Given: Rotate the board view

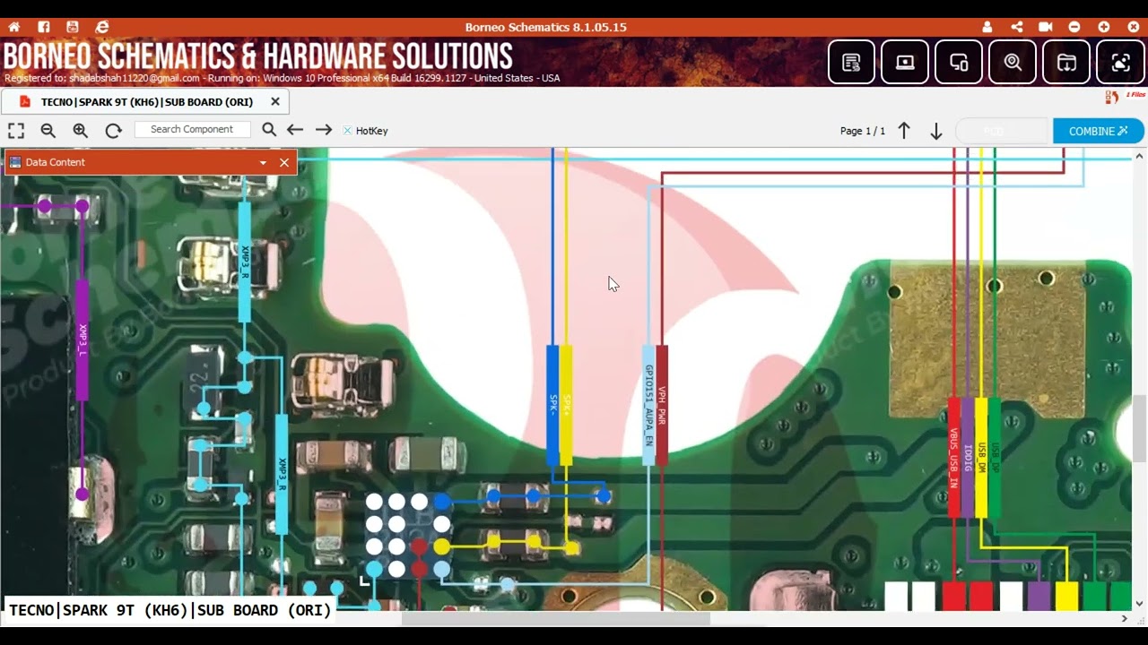Looking at the screenshot, I should coord(113,131).
